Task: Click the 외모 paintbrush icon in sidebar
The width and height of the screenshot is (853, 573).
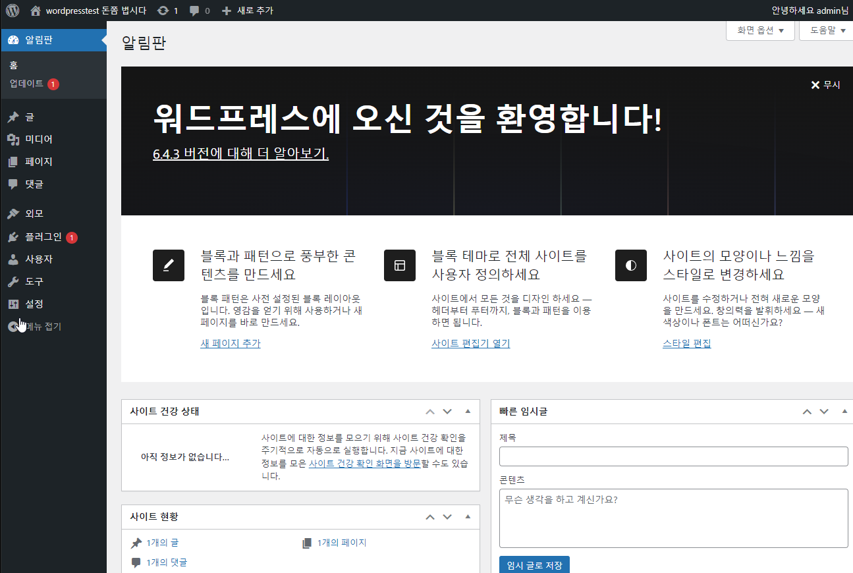Action: point(13,214)
